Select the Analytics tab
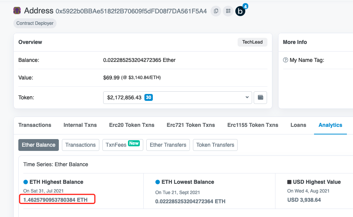The height and width of the screenshot is (217, 353). point(330,125)
